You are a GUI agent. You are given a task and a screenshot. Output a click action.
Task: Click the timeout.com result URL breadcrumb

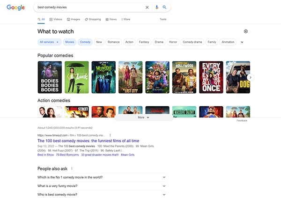coord(71,135)
